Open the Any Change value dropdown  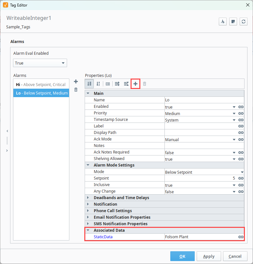coord(234,192)
